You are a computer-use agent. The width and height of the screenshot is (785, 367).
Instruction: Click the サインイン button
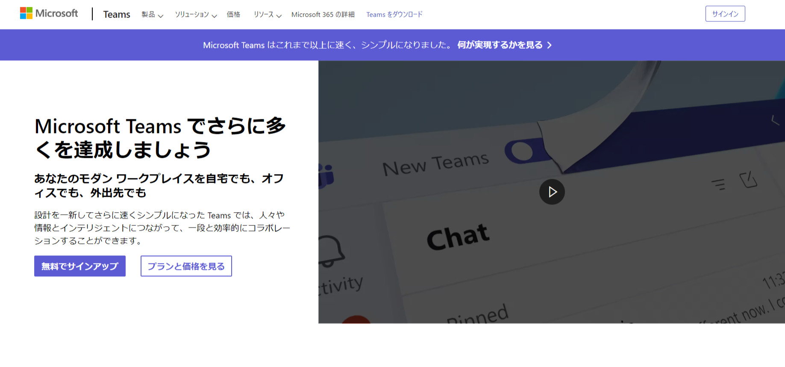(x=725, y=14)
